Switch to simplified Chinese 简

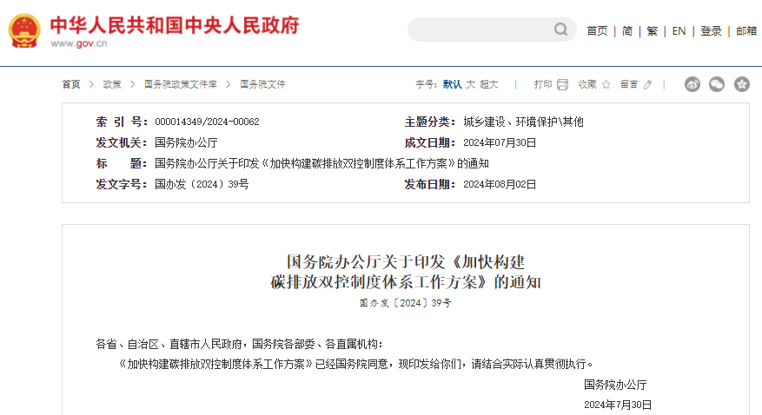[626, 30]
